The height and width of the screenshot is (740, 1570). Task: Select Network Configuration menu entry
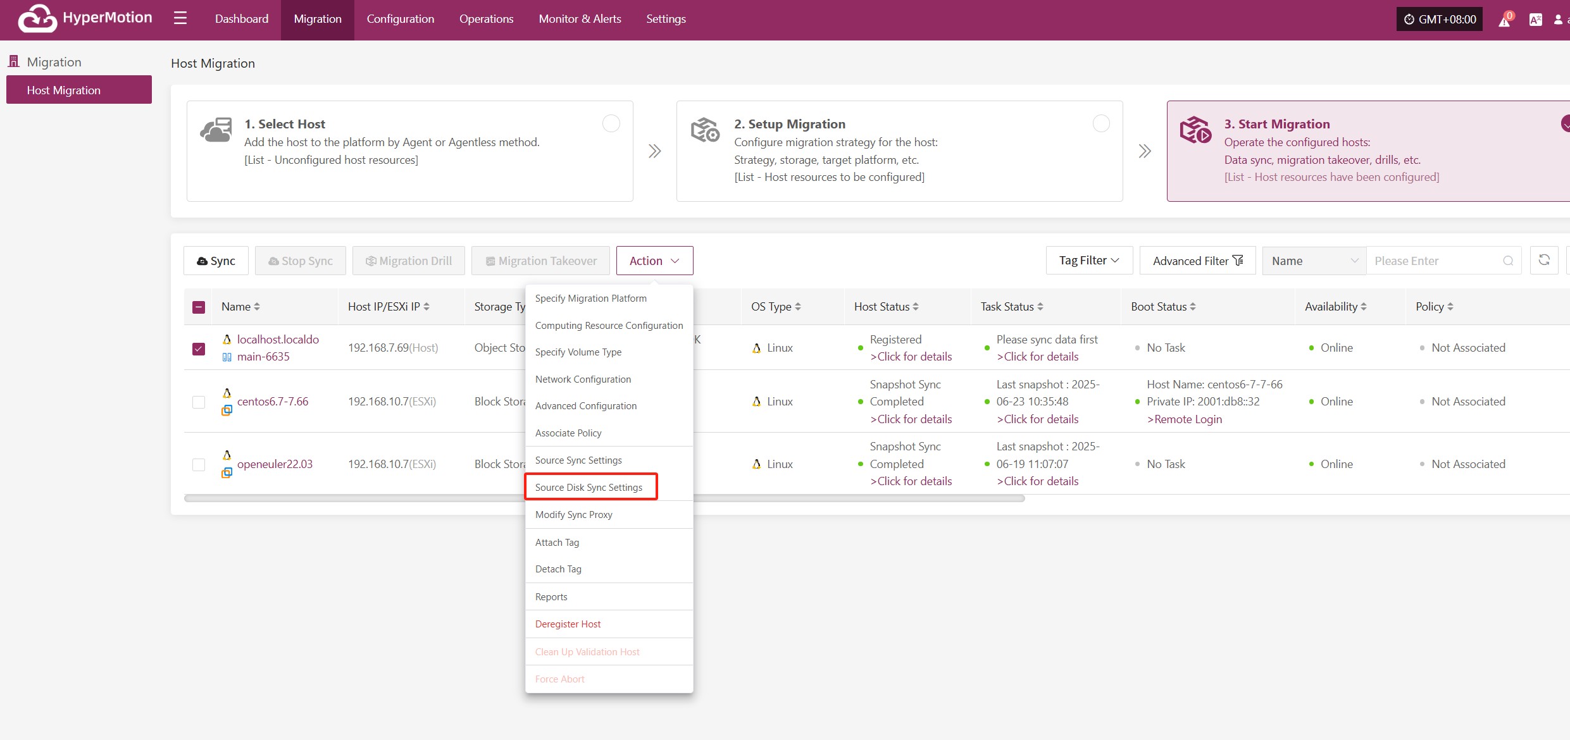(583, 379)
